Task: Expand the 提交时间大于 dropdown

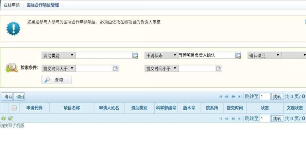Action: click(58, 69)
